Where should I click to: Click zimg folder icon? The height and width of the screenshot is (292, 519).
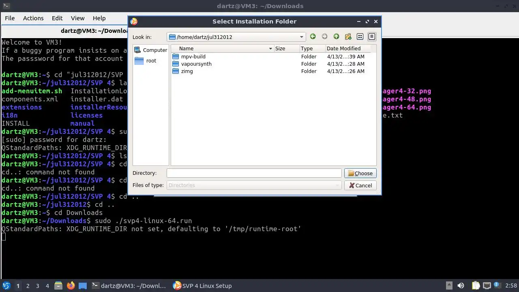pos(176,71)
